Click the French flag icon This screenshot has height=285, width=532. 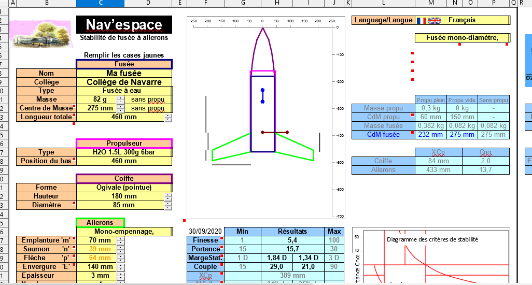[421, 20]
